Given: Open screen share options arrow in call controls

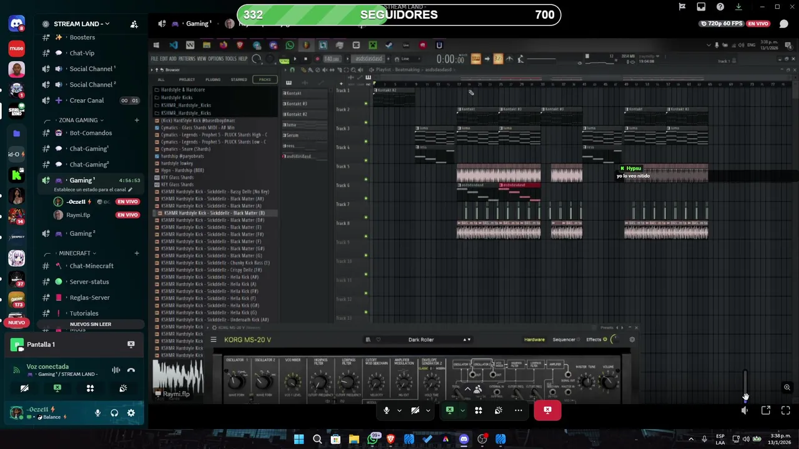Looking at the screenshot, I should 463,410.
